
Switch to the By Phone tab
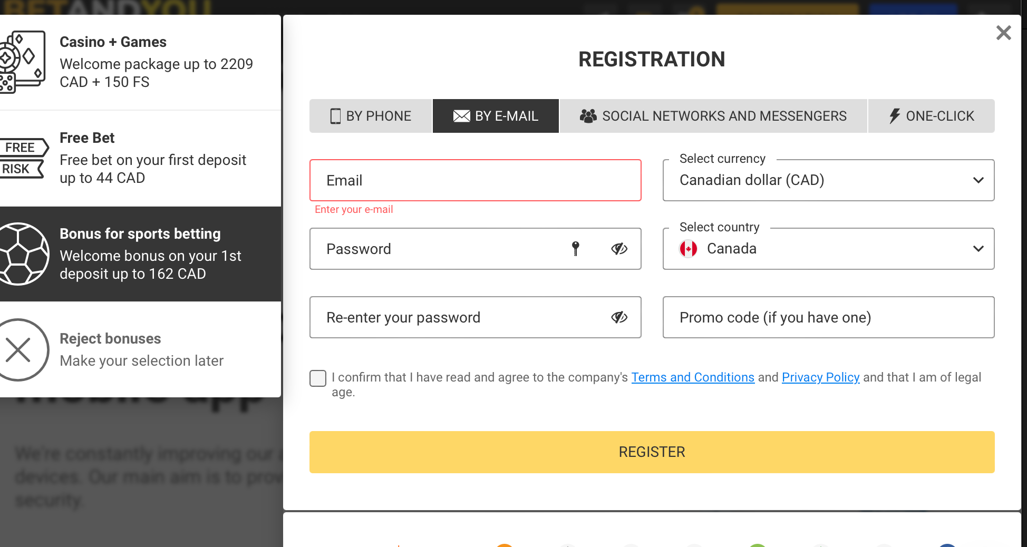[371, 116]
